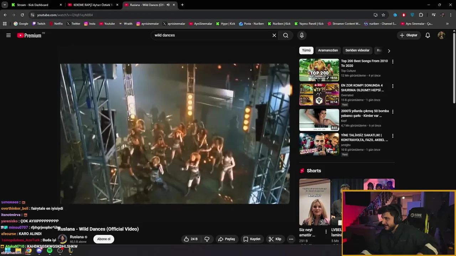The width and height of the screenshot is (456, 256).
Task: Click the address bar URL
Action: pos(65,15)
